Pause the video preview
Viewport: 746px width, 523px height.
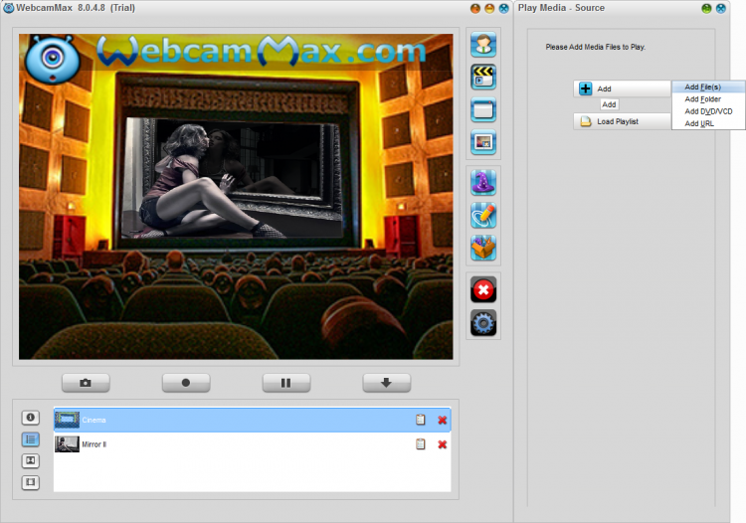(285, 383)
